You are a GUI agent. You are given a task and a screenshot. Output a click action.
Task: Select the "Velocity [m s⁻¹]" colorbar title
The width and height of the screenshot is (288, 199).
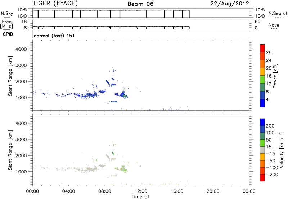click(x=282, y=150)
